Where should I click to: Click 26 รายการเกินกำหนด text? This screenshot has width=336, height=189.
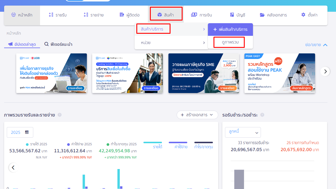point(303,143)
